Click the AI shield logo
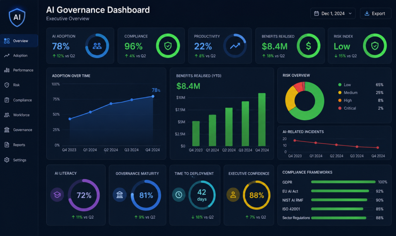Screen dimensions: 396x236 coord(17,17)
